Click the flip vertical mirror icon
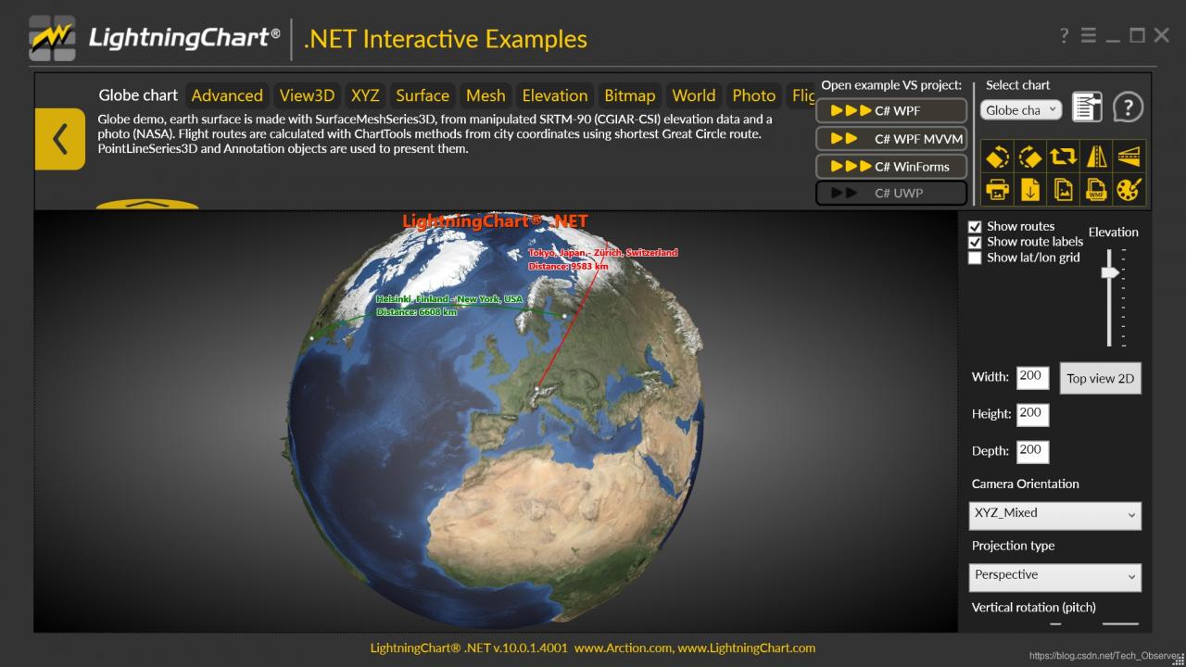 click(x=1129, y=157)
